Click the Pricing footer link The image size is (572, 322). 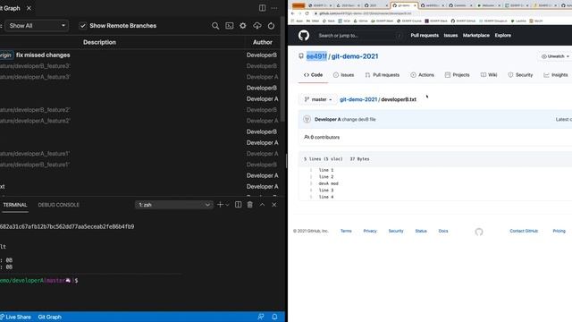tap(559, 231)
